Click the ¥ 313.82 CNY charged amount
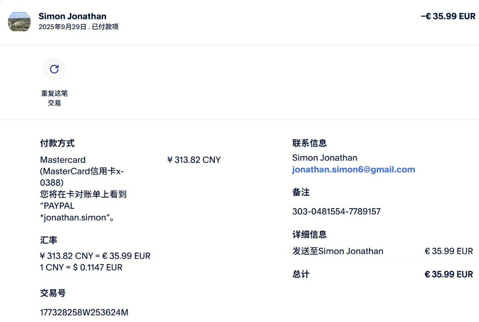This screenshot has height=322, width=479. pyautogui.click(x=193, y=160)
